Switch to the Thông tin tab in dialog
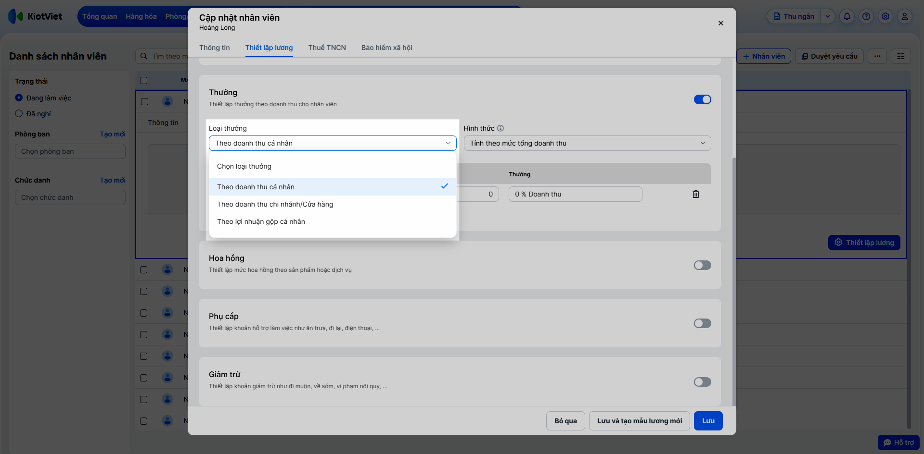The height and width of the screenshot is (454, 924). [x=215, y=48]
